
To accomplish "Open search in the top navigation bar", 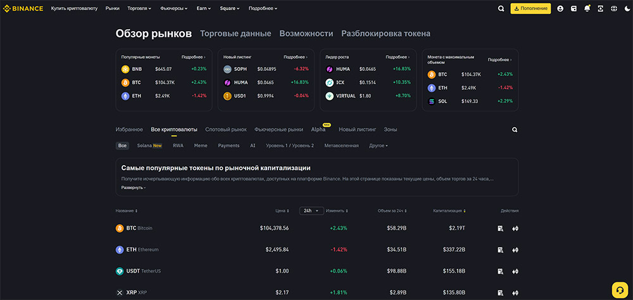I will [501, 8].
